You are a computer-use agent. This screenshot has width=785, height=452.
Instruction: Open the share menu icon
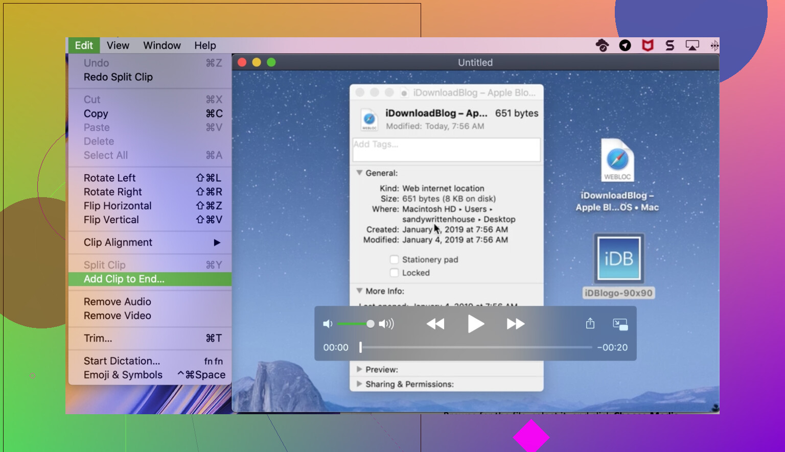590,324
